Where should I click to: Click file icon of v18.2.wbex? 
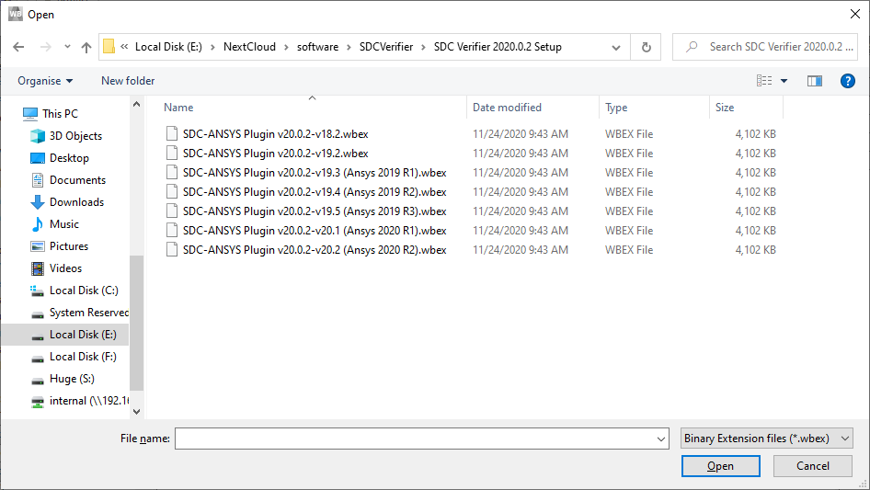tap(172, 133)
